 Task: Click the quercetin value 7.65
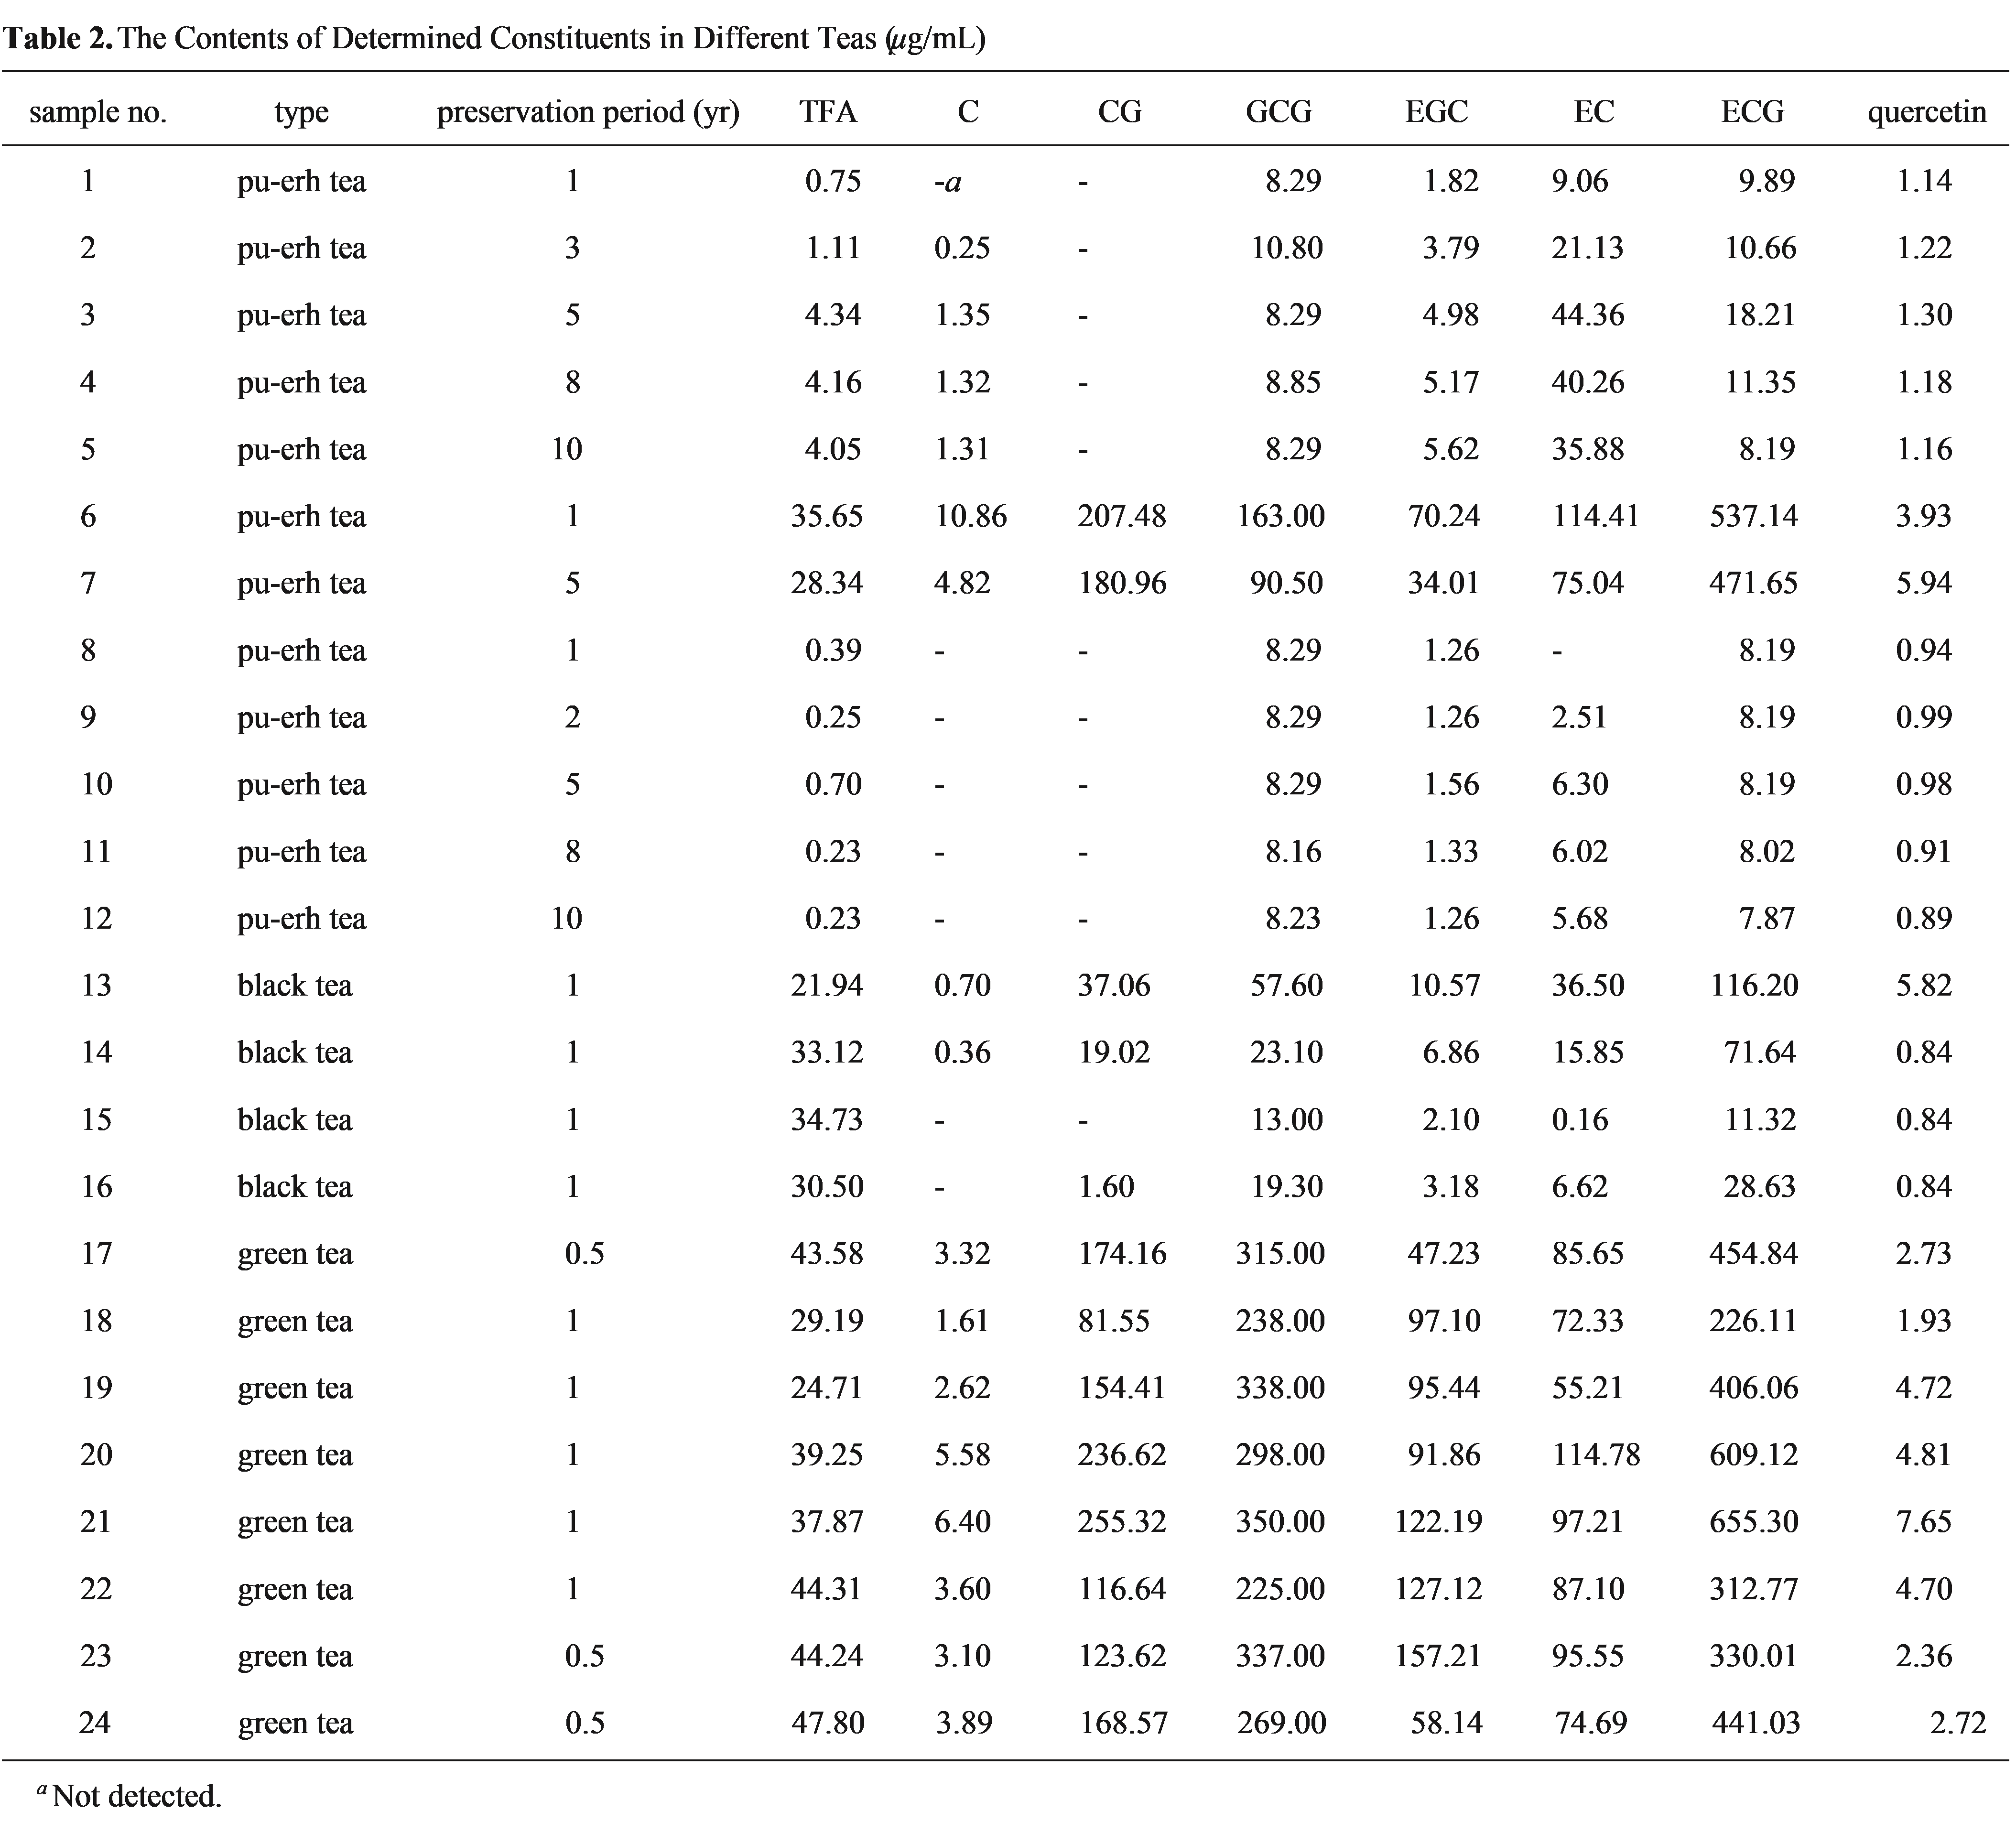click(x=1924, y=1522)
